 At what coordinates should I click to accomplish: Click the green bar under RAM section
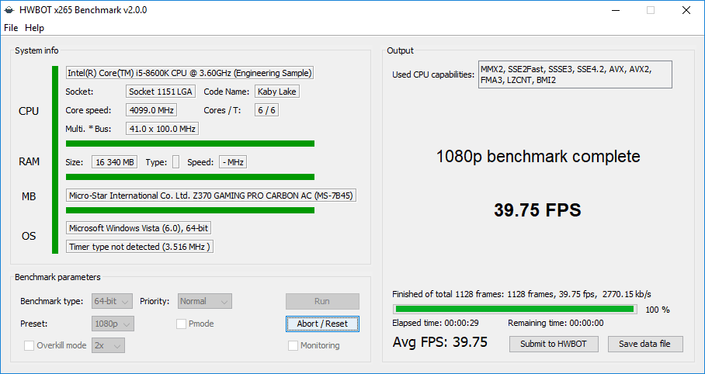pyautogui.click(x=190, y=177)
